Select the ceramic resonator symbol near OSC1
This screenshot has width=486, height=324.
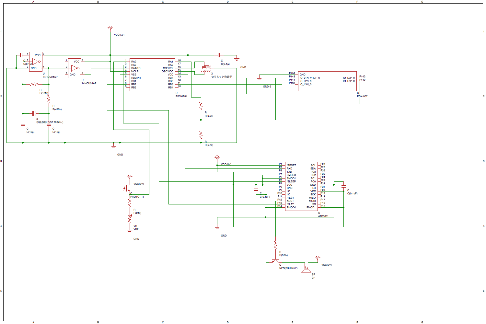click(x=205, y=68)
